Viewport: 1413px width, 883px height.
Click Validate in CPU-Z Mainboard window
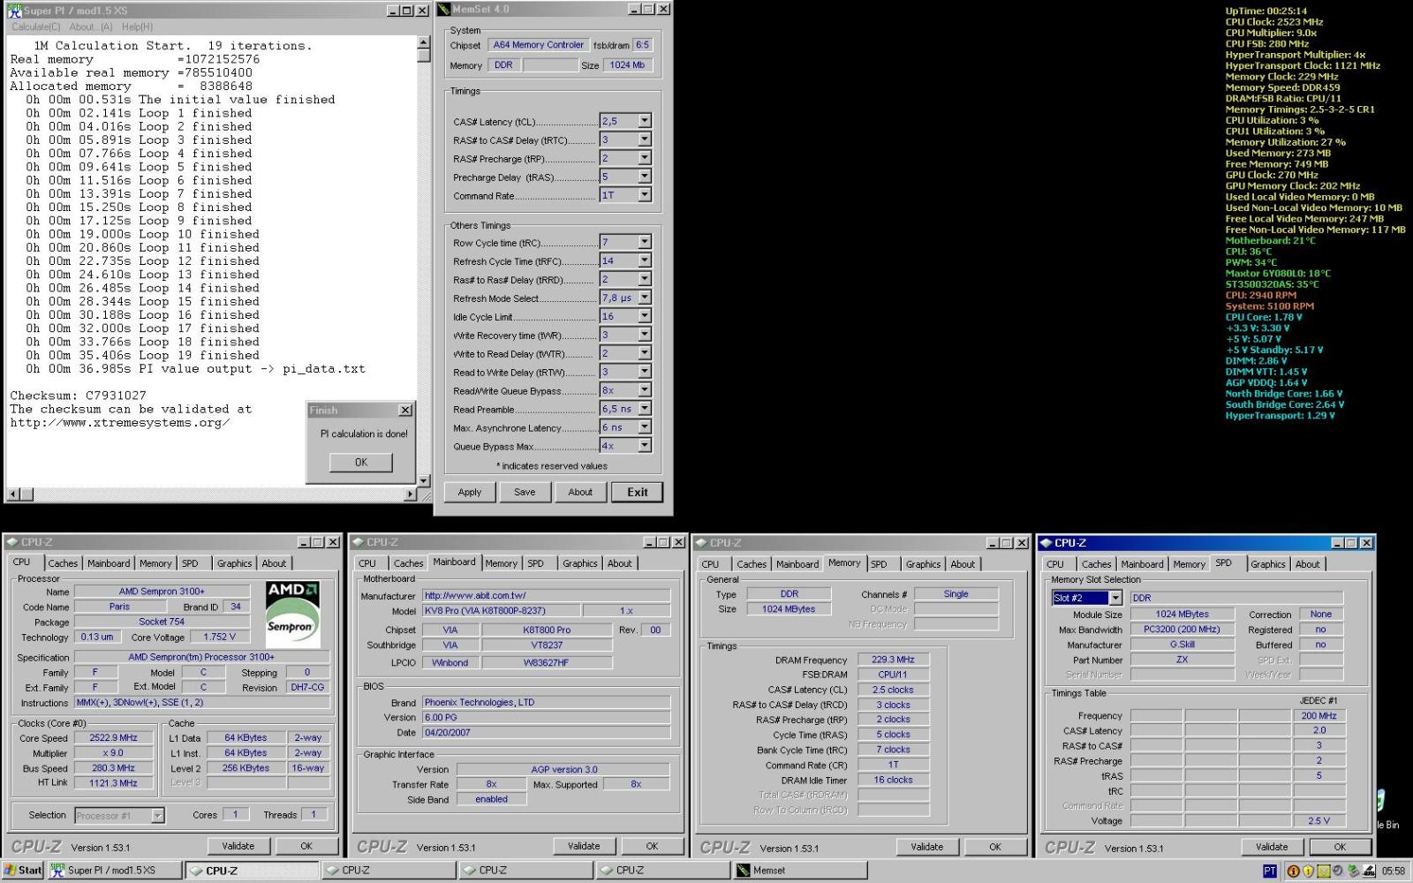584,846
